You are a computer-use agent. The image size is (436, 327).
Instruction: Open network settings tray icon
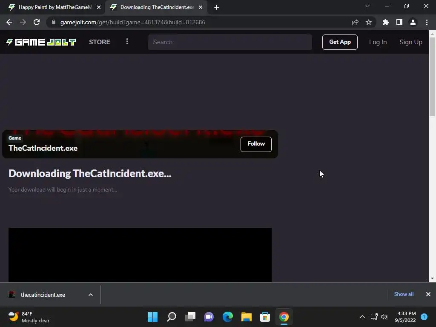pyautogui.click(x=374, y=317)
